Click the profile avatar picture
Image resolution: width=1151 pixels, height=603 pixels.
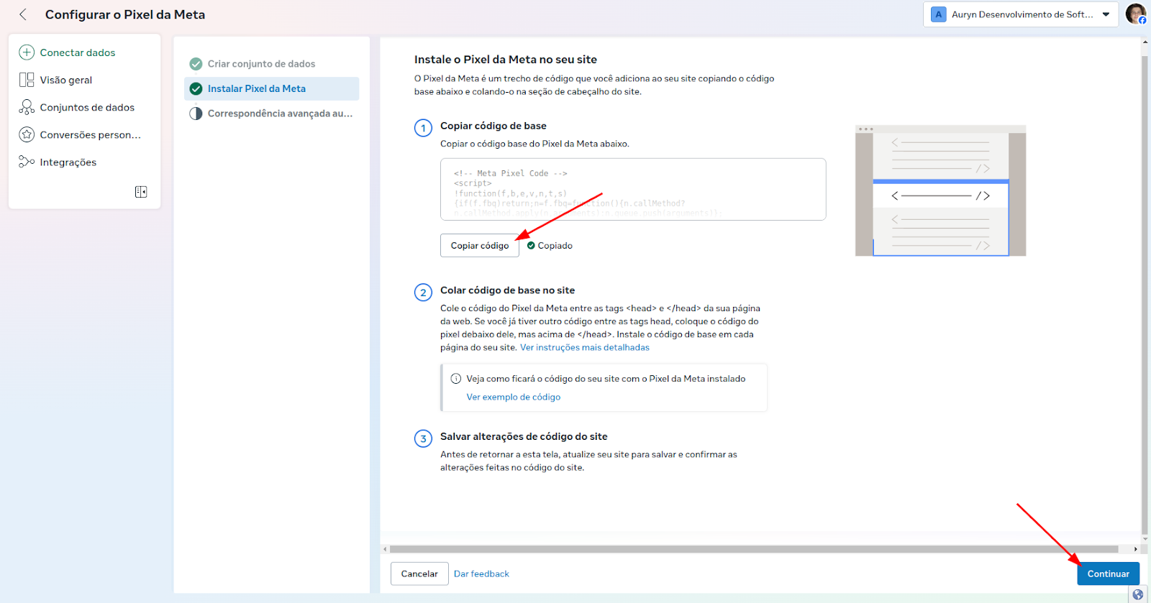1135,14
